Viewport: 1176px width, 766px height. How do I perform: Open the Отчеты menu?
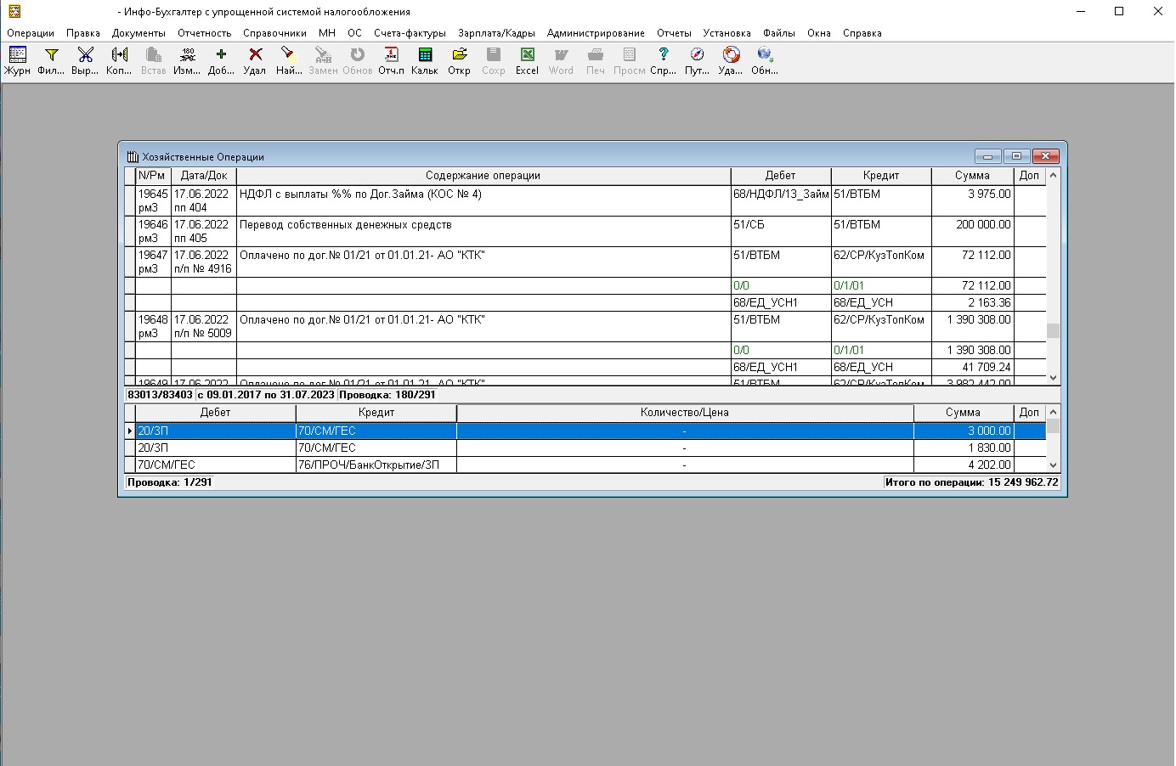click(x=674, y=33)
